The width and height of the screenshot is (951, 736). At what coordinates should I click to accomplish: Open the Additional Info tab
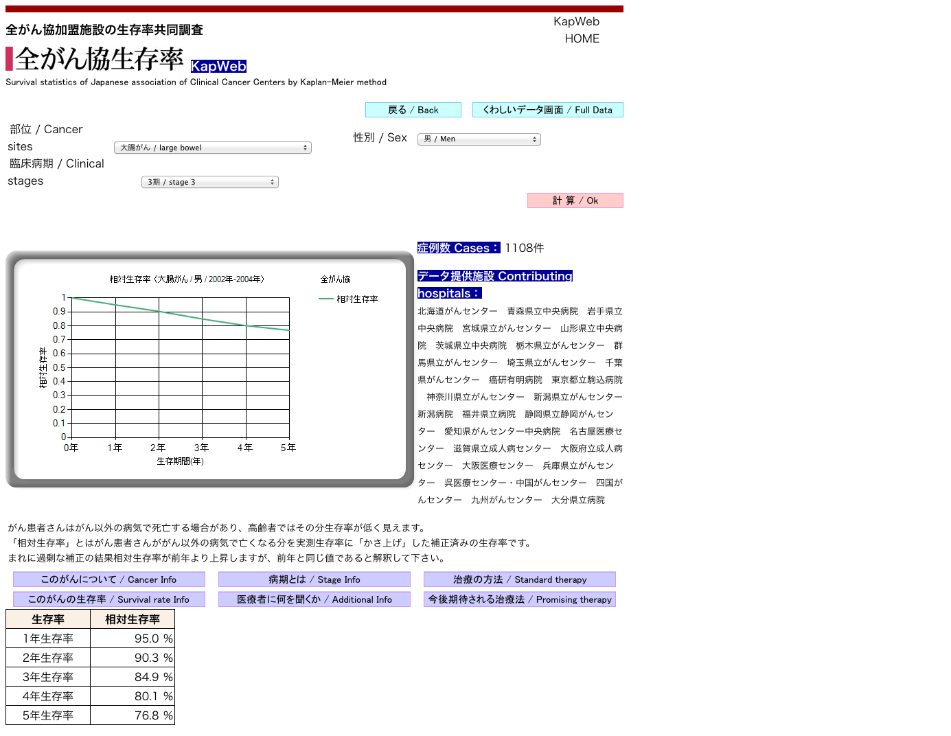[x=314, y=599]
